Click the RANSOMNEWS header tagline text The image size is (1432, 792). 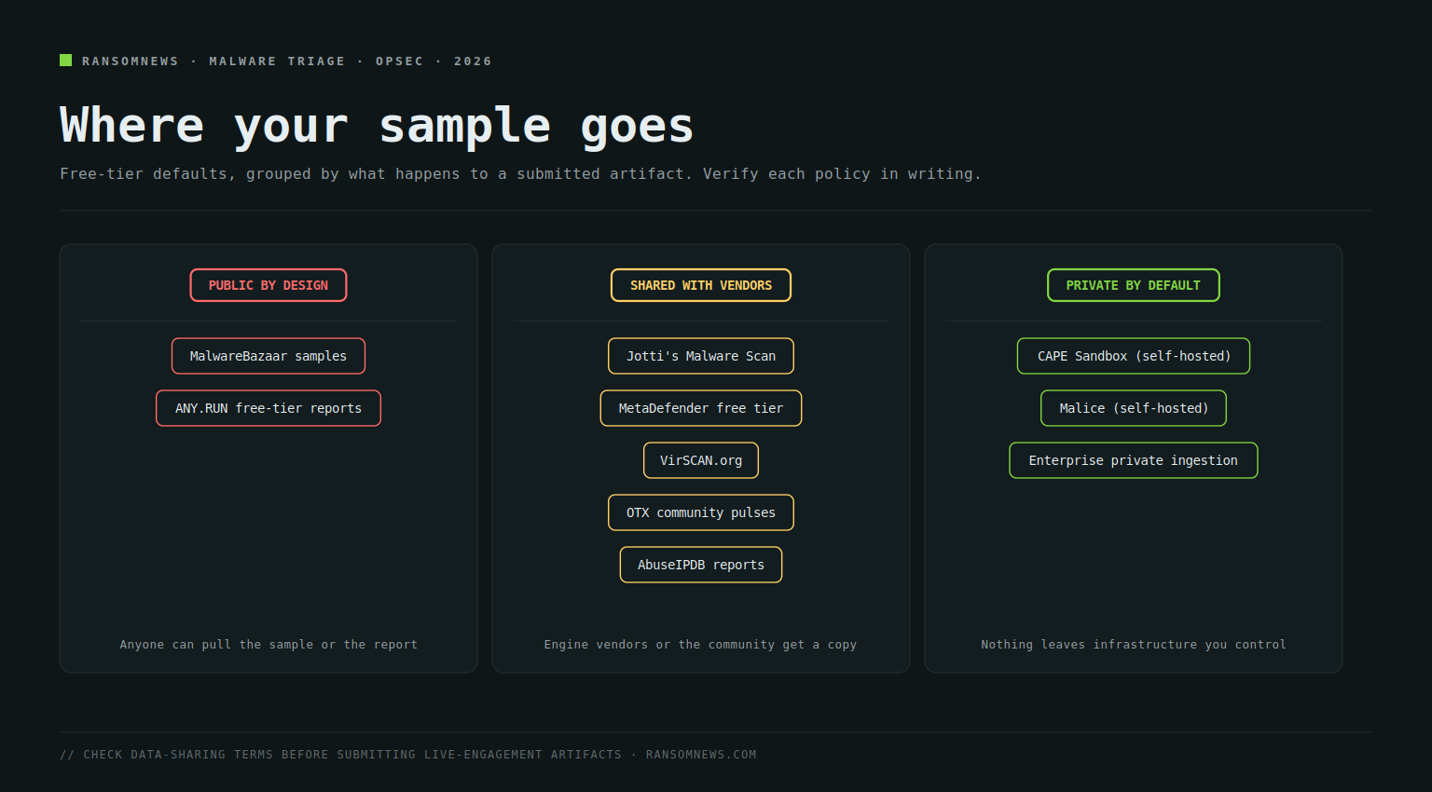(x=287, y=61)
